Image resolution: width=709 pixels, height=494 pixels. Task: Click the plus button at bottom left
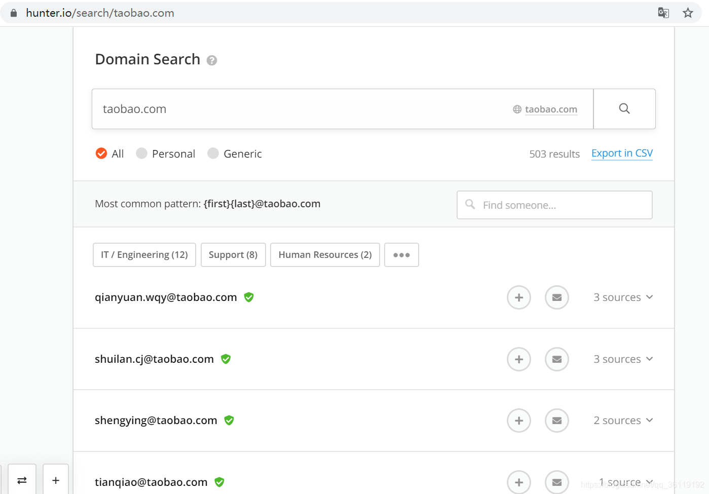pyautogui.click(x=56, y=480)
